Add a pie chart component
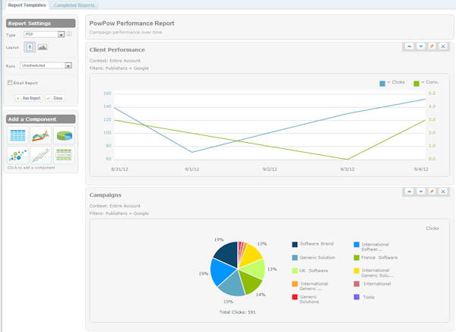 (65, 136)
